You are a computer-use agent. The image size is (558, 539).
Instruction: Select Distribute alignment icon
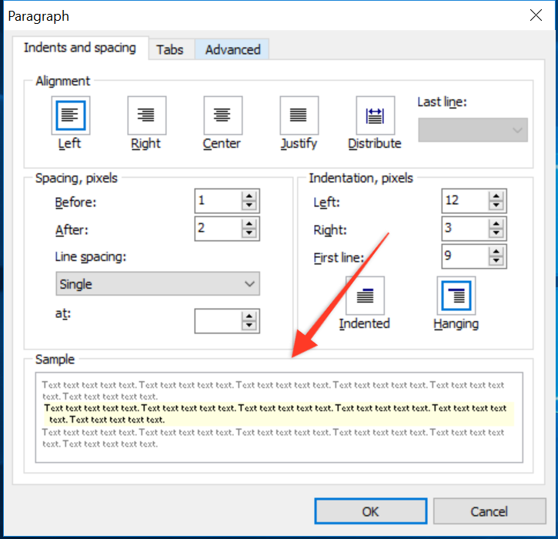point(375,115)
